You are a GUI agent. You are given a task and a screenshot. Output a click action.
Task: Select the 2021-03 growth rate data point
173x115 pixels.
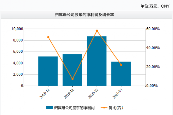click(x=121, y=65)
